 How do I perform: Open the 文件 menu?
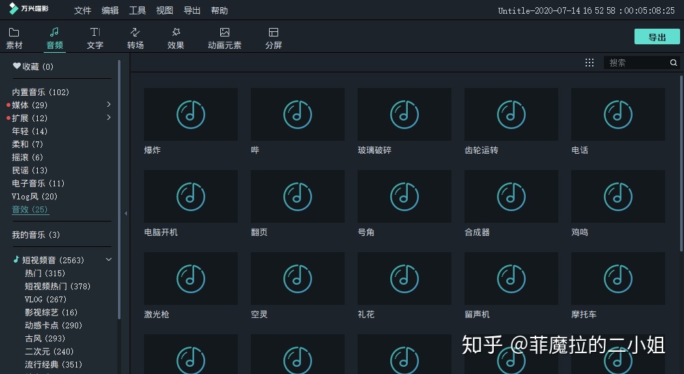click(83, 10)
